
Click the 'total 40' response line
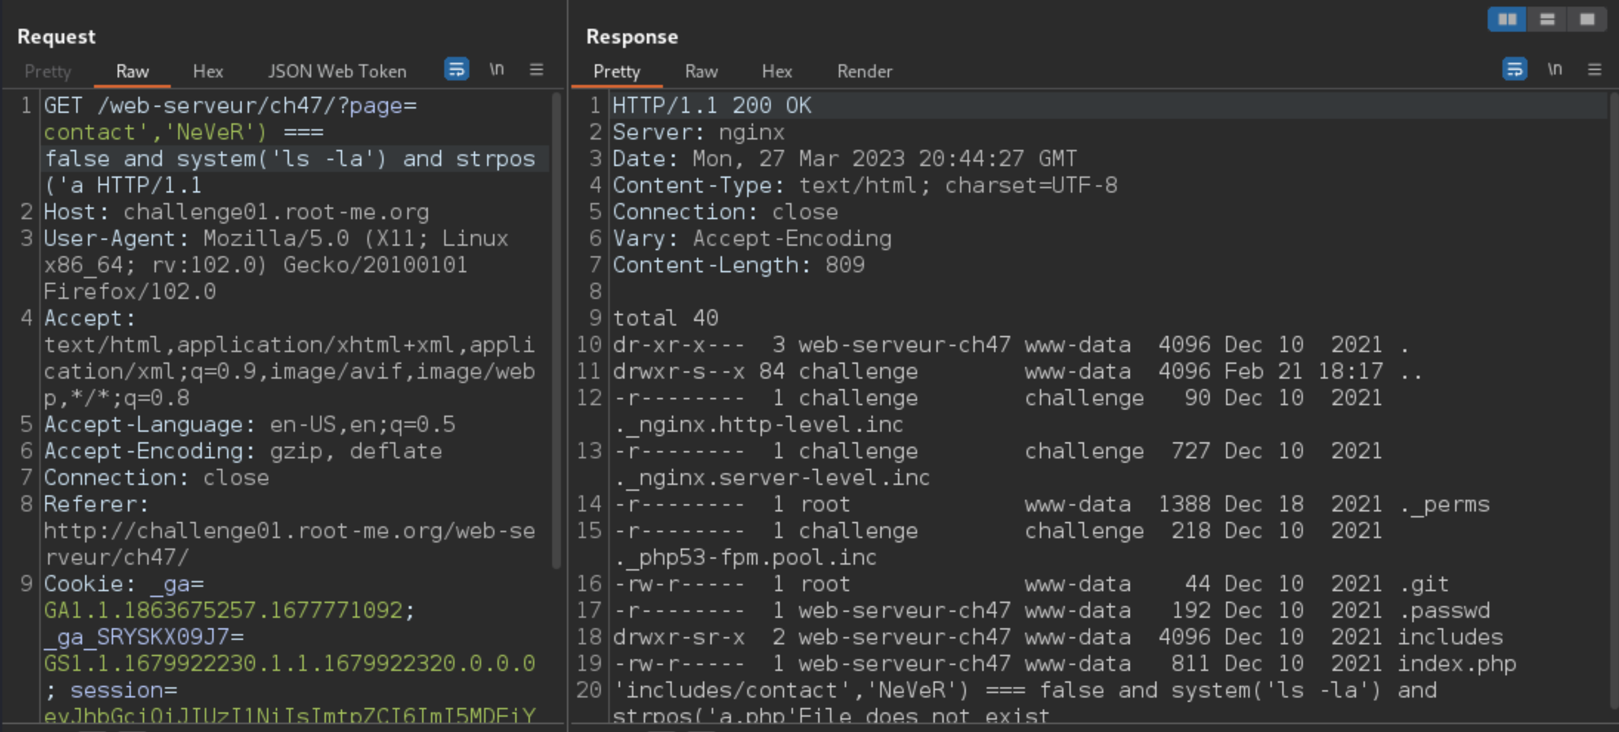point(665,318)
